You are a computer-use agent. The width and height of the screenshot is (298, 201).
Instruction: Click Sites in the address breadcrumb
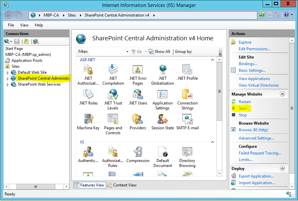(x=72, y=15)
